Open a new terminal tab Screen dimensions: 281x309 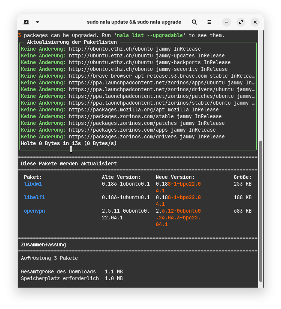pos(26,22)
